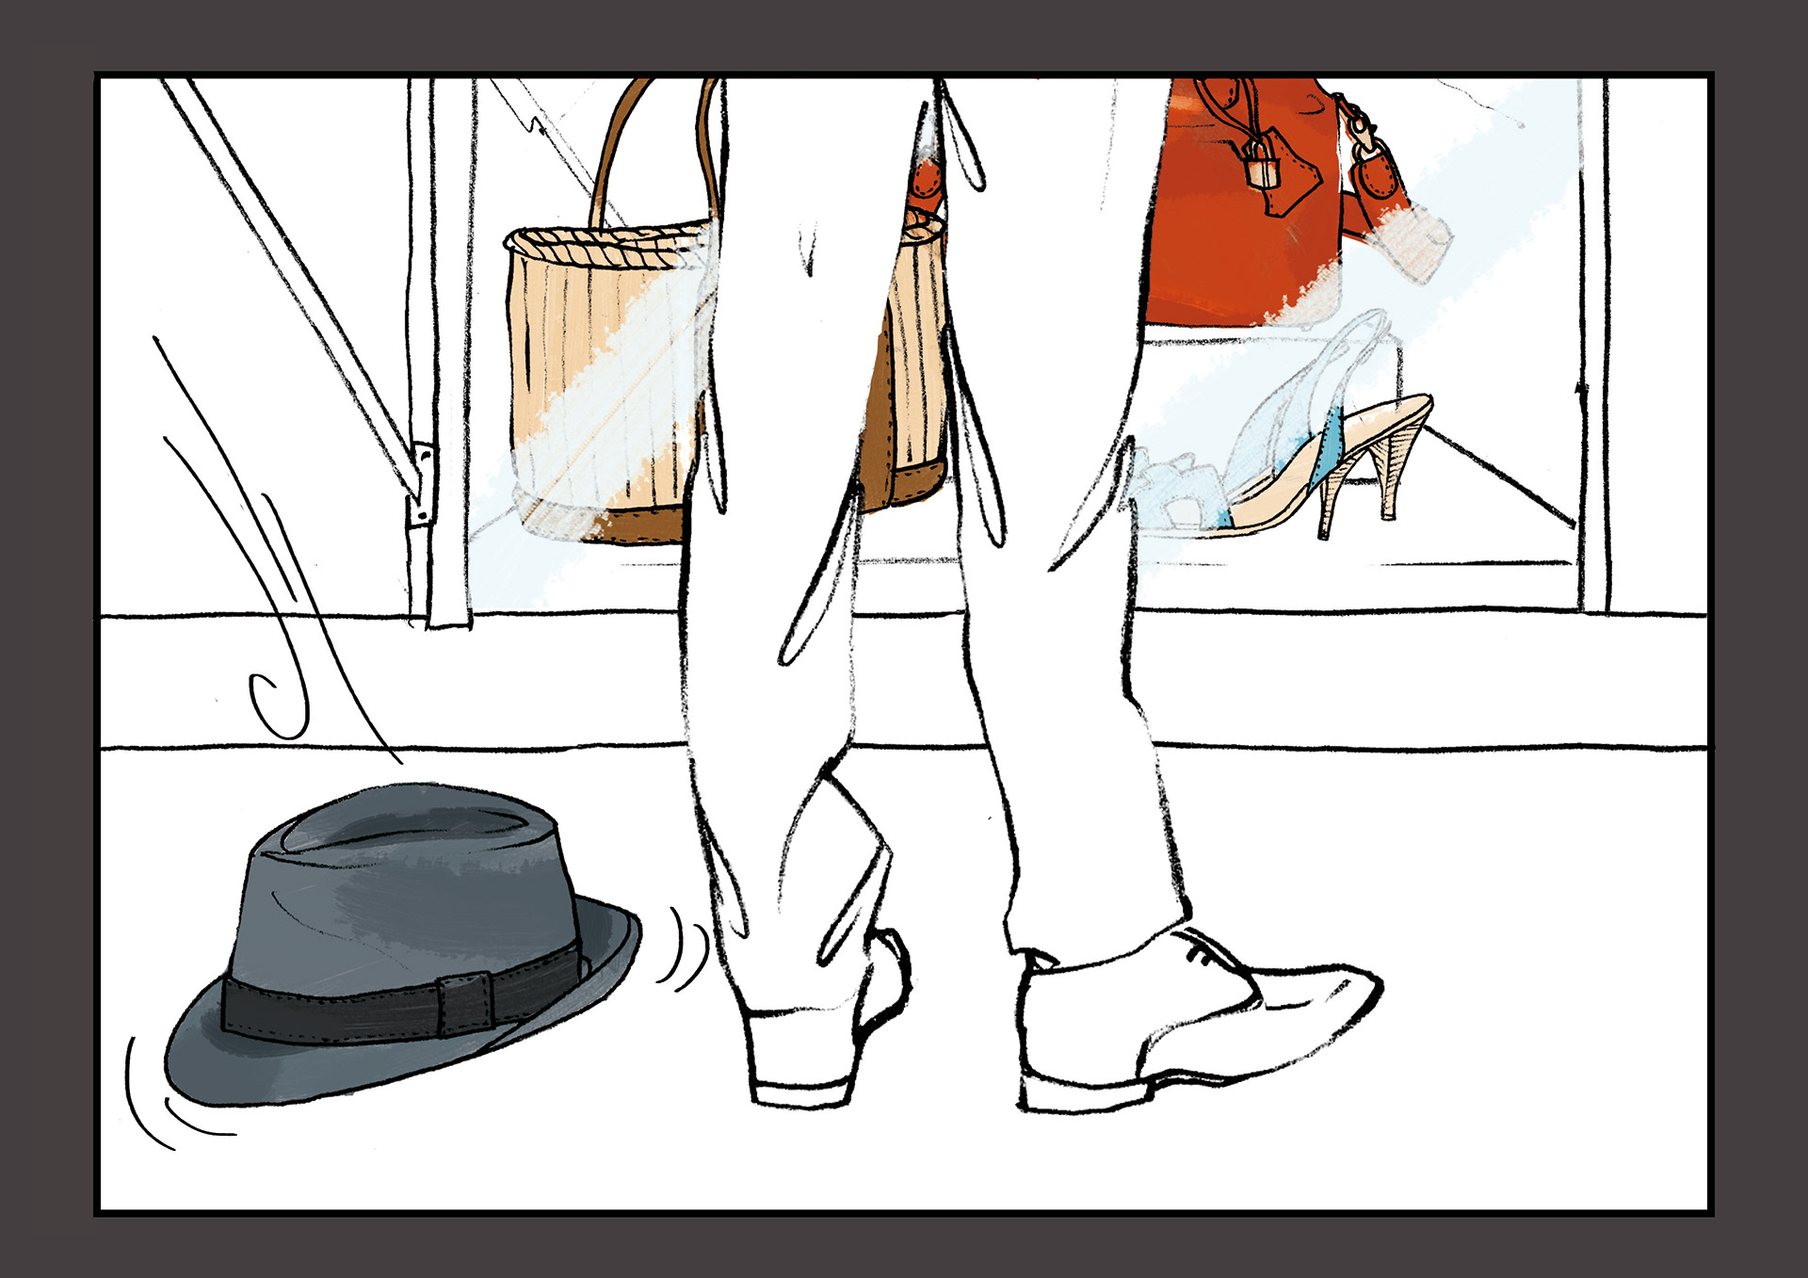Screen dimensions: 1808x1278
Task: Click the dark grey border frame
Action: point(47,640)
